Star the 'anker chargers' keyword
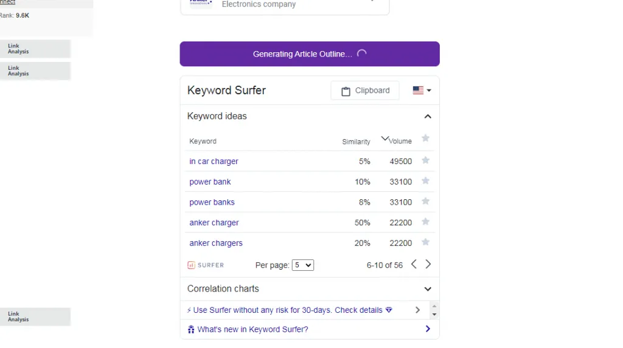This screenshot has width=623, height=348. 425,242
